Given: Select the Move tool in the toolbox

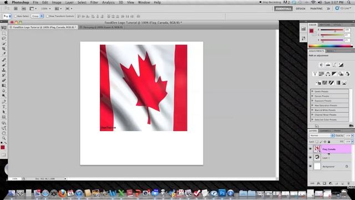Looking at the screenshot, I should coord(4,28).
